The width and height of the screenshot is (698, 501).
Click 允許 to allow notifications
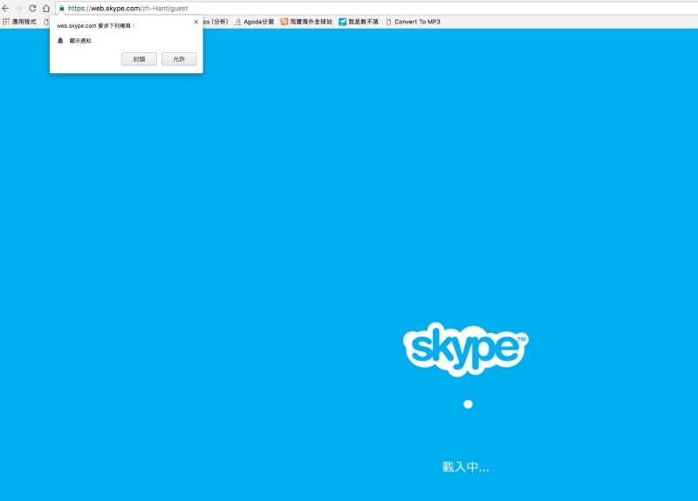coord(179,58)
